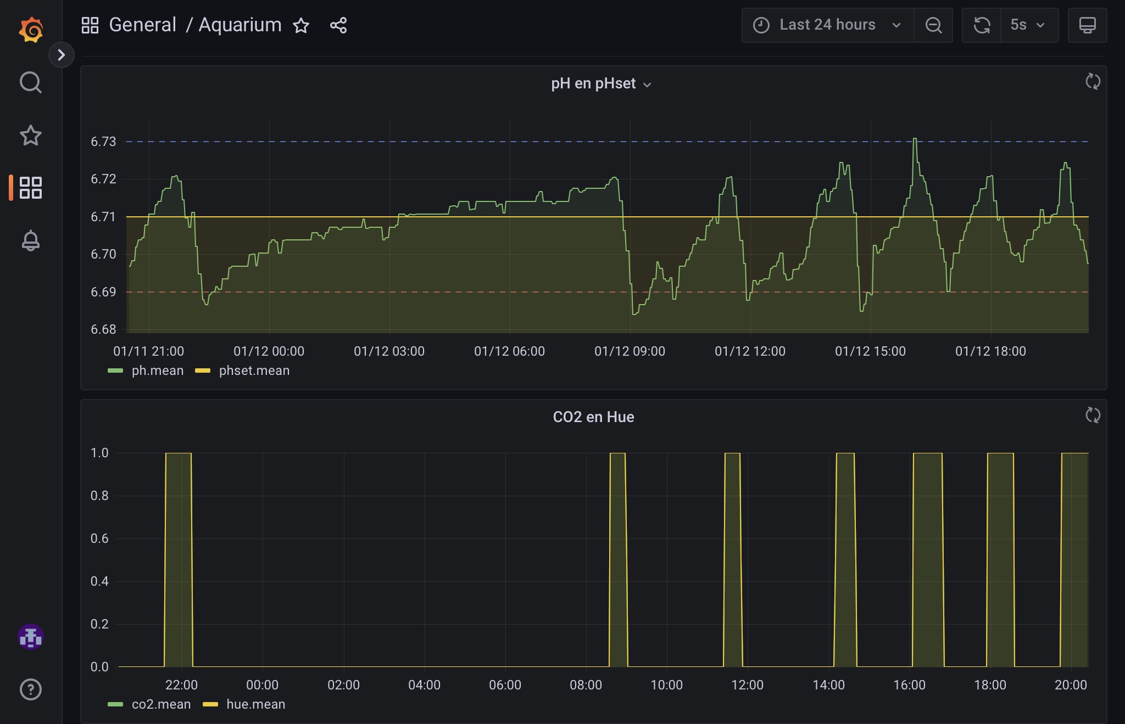The image size is (1125, 724).
Task: Click the clock icon in time picker
Action: [x=761, y=25]
